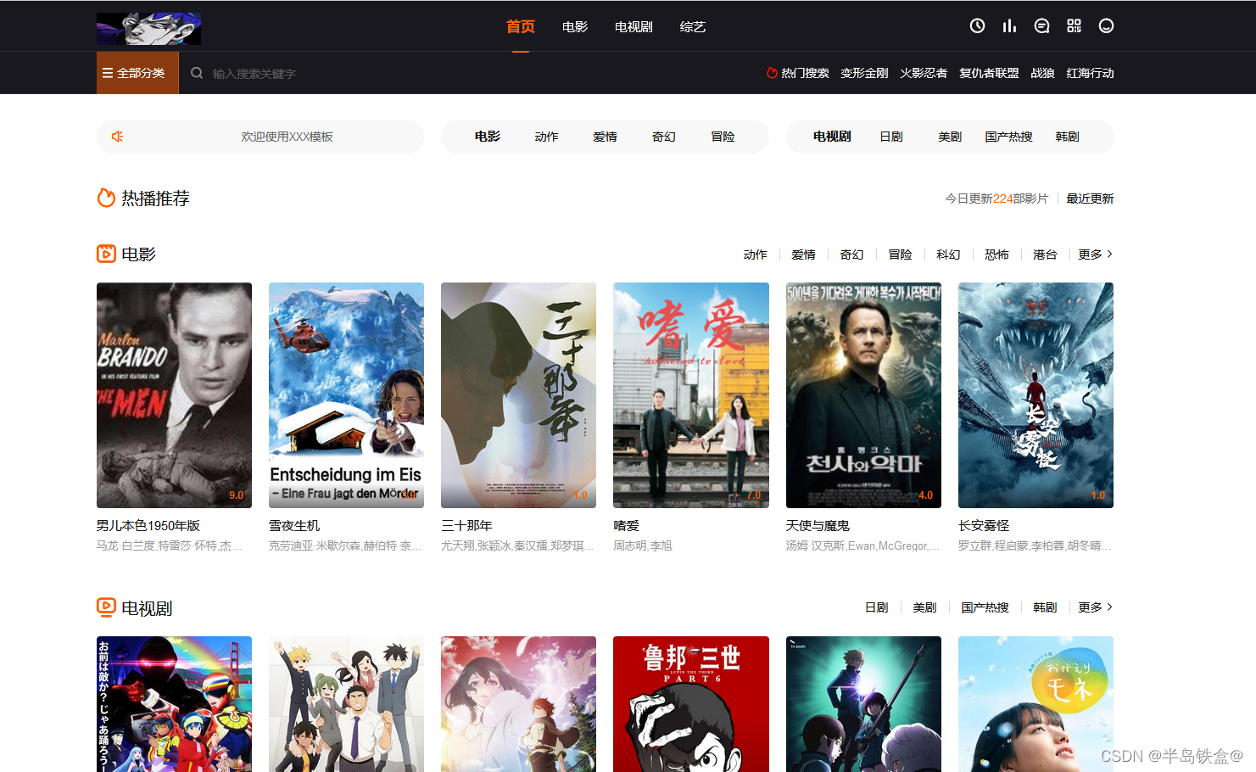
Task: Filter movies by 科幻 in section header
Action: [948, 255]
